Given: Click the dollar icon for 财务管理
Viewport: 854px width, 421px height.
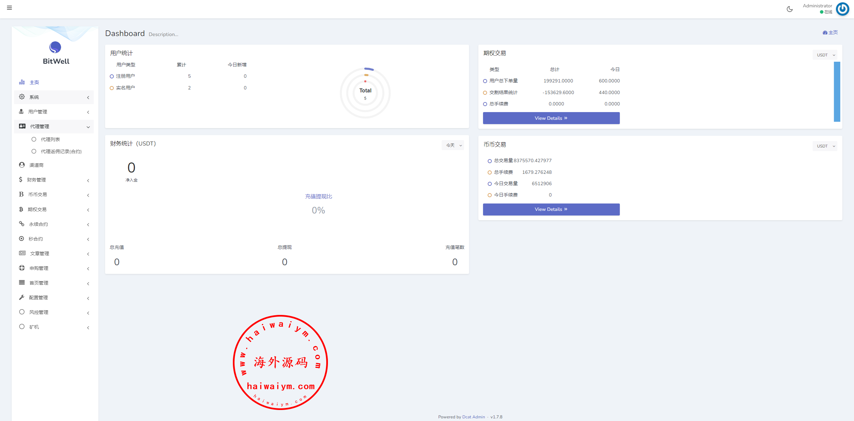Looking at the screenshot, I should coord(21,179).
